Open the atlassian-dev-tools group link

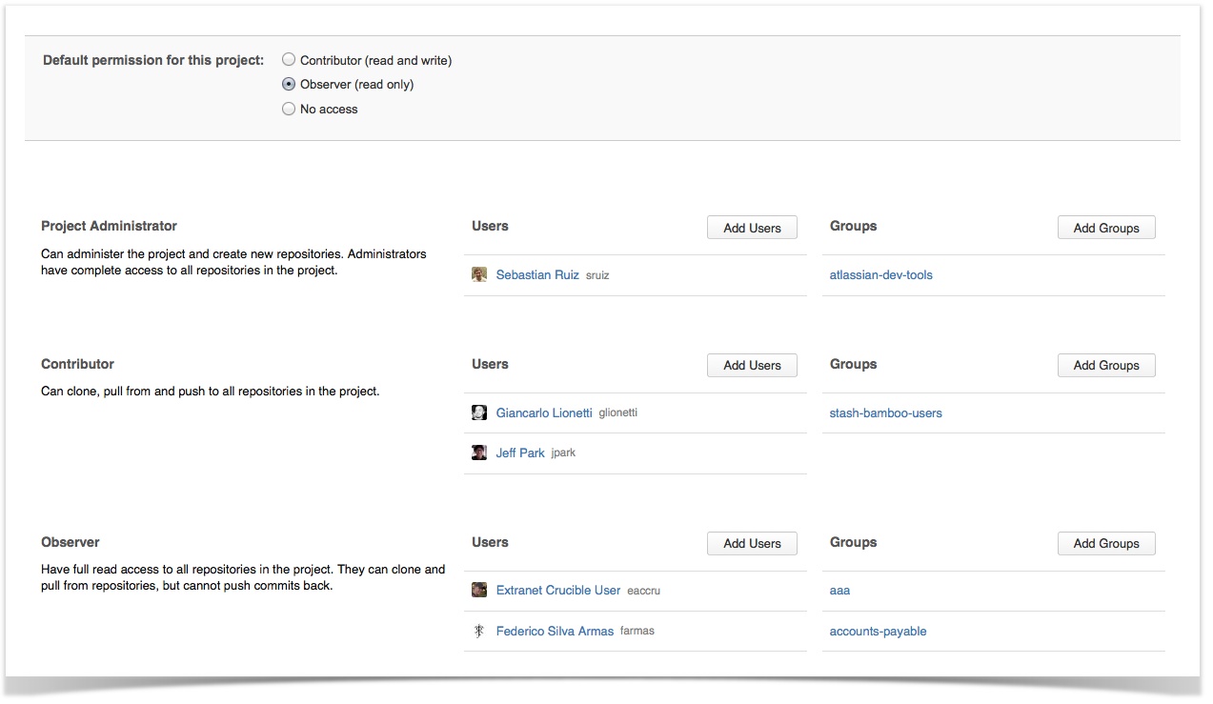point(880,274)
